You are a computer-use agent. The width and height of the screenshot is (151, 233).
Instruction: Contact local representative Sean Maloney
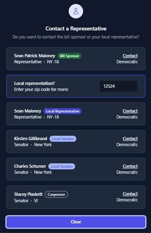pyautogui.click(x=130, y=111)
